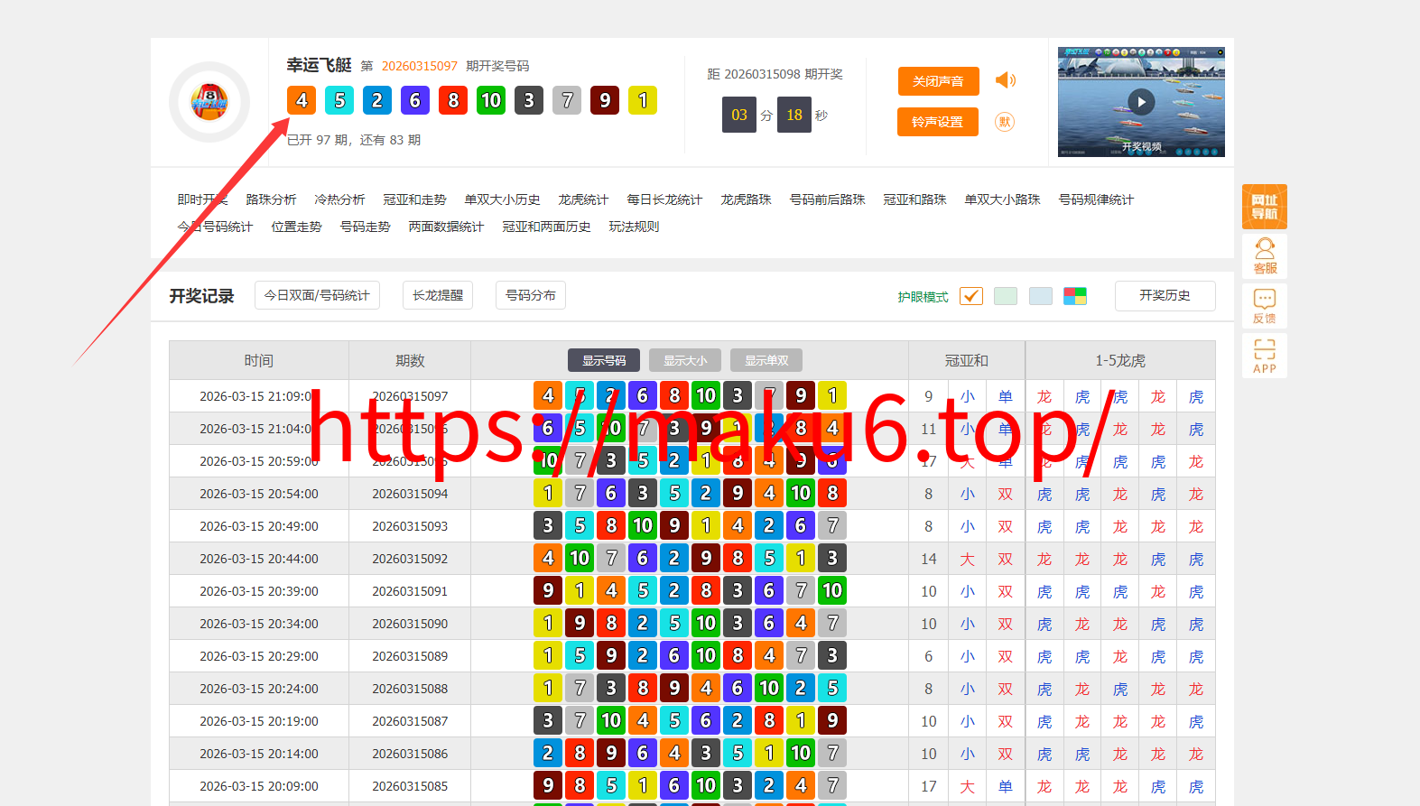The image size is (1420, 806).
Task: Open the 位置走势 menu item
Action: pos(296,227)
